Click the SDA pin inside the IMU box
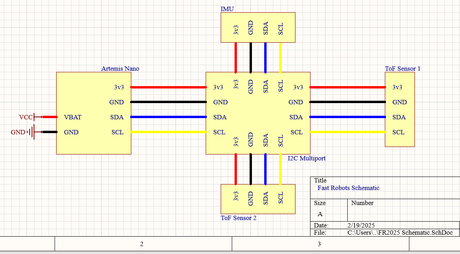460x254 pixels. (x=265, y=28)
